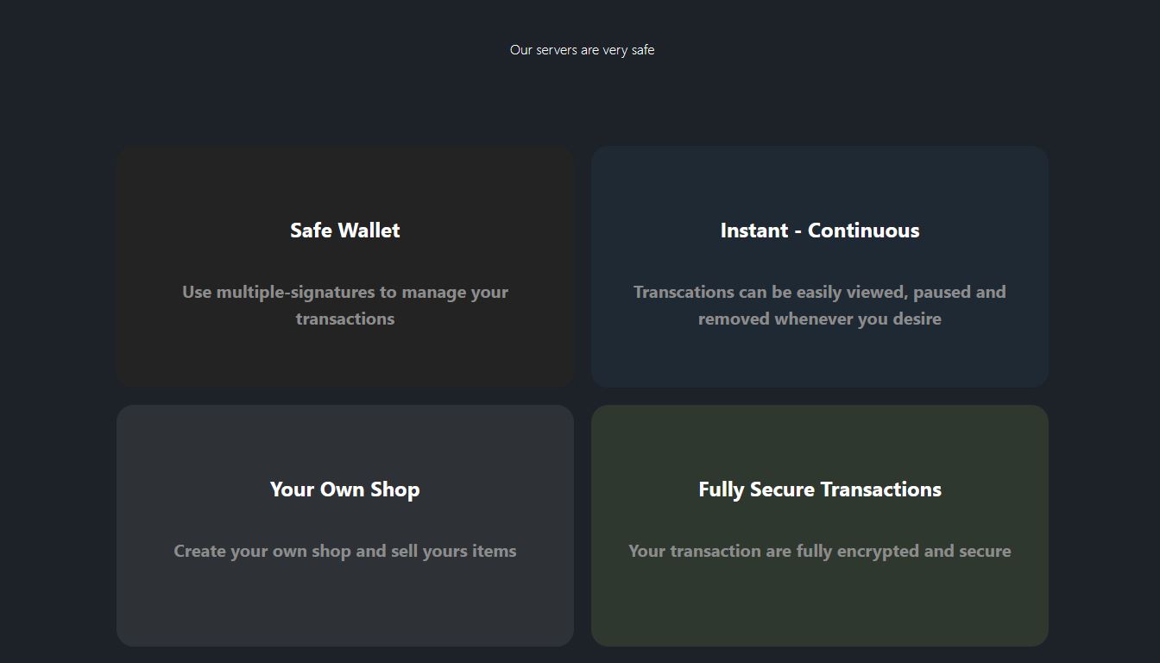1160x663 pixels.
Task: Click the Safe Wallet heading
Action: point(345,230)
